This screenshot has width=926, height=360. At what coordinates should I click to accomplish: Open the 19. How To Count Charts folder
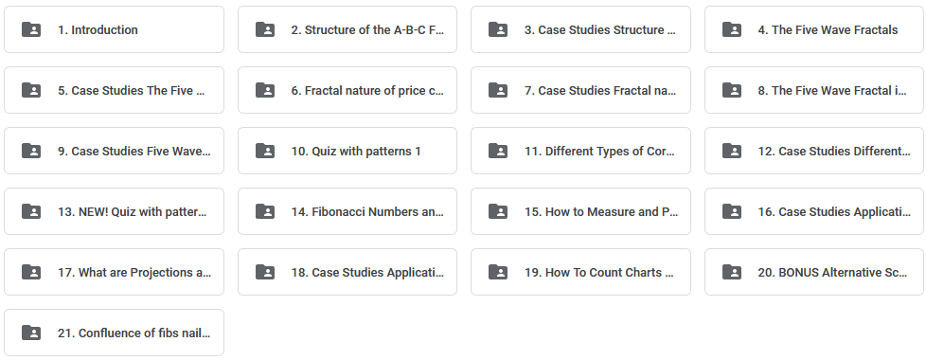click(580, 272)
